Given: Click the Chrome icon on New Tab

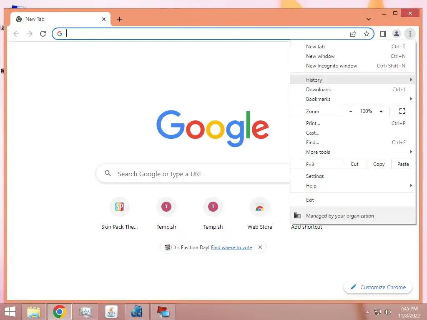Looking at the screenshot, I should 19,19.
